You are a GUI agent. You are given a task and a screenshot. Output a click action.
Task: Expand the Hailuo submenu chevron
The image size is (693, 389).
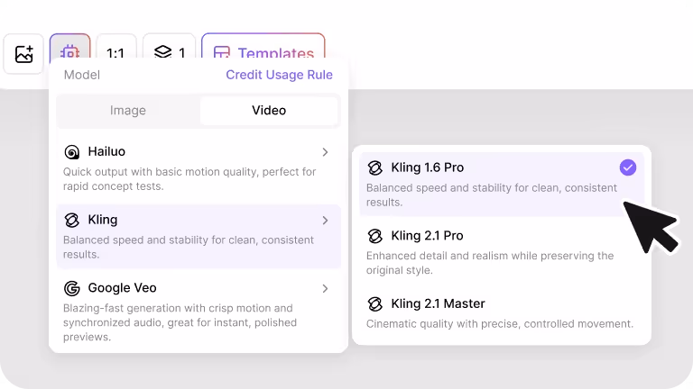[325, 152]
